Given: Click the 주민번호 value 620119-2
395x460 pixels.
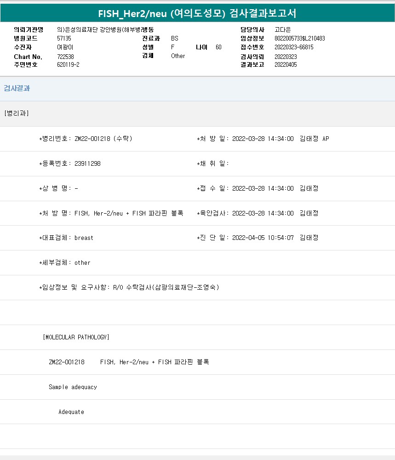Looking at the screenshot, I should point(68,64).
